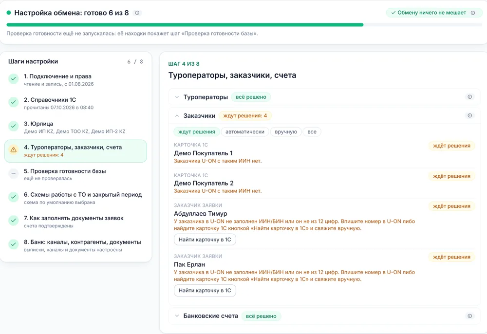Select the 'вручную' filter chip
This screenshot has height=334, width=487.
[286, 131]
